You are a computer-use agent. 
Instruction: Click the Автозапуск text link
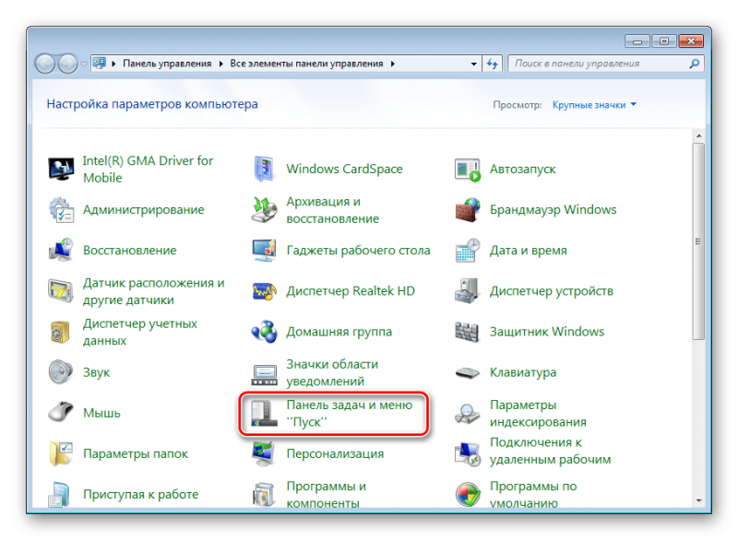tap(522, 170)
